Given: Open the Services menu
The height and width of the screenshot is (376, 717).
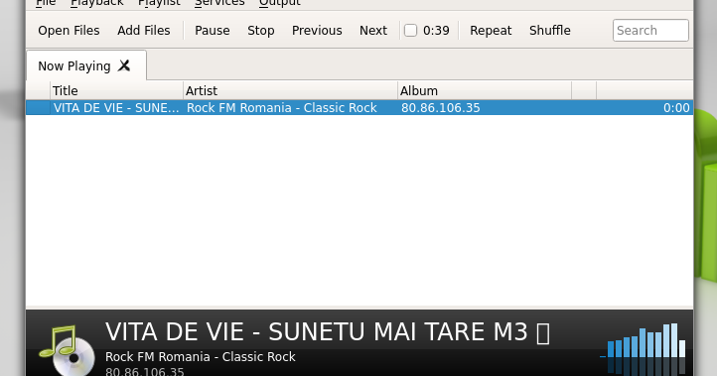Looking at the screenshot, I should coord(219,3).
